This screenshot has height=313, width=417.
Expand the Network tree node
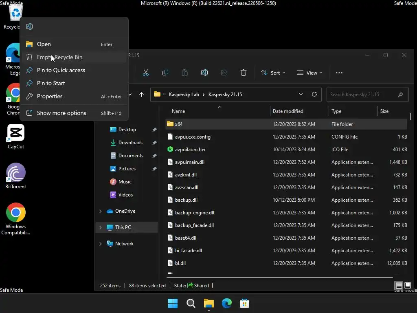click(x=101, y=244)
